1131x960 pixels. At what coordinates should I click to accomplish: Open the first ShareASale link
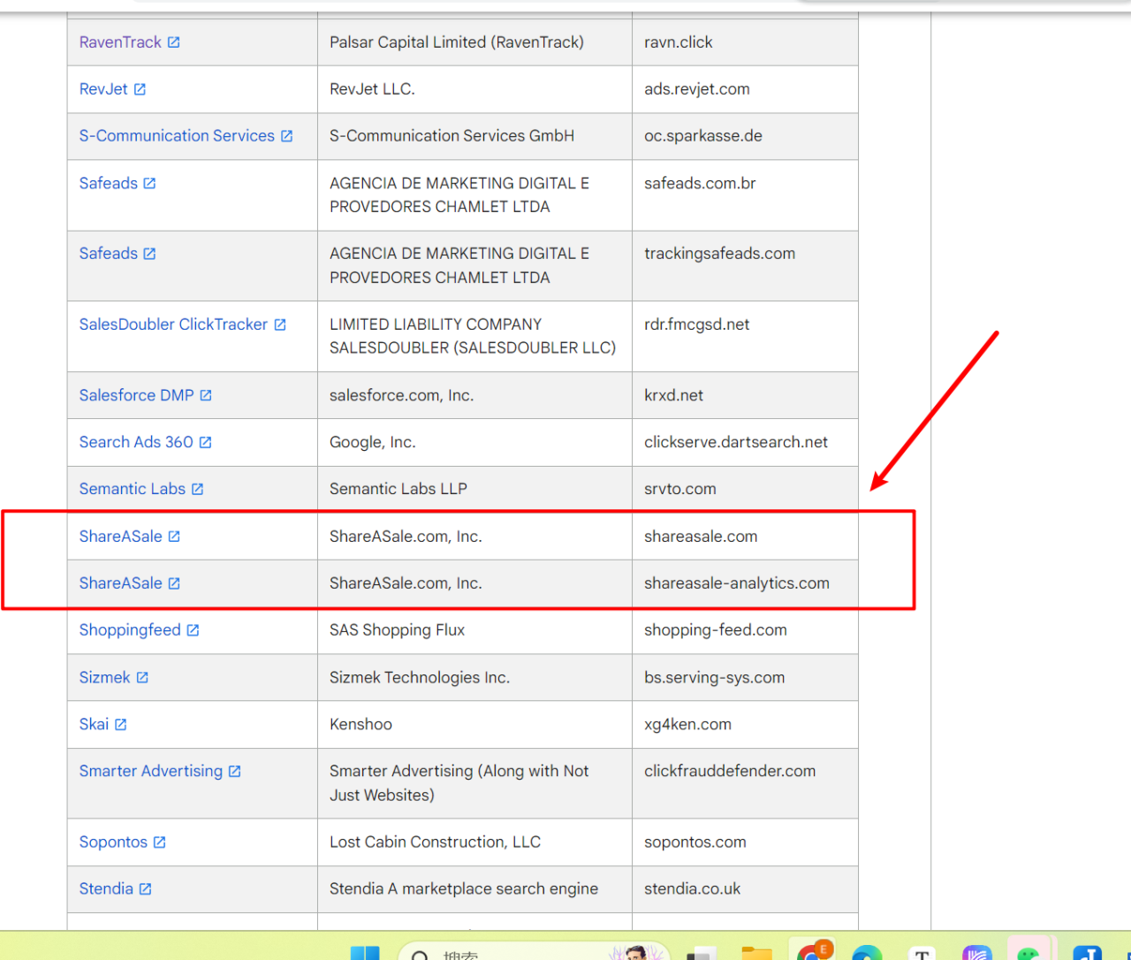click(120, 537)
